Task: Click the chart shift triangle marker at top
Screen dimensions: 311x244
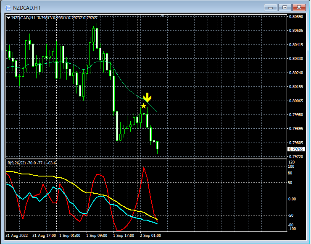Action: pyautogui.click(x=163, y=16)
